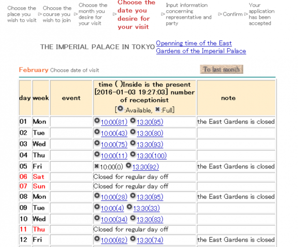Image resolution: width=298 pixels, height=247 pixels.
Task: Click 'the East Gardens is closed' note for Feb 05
Action: coord(236,167)
